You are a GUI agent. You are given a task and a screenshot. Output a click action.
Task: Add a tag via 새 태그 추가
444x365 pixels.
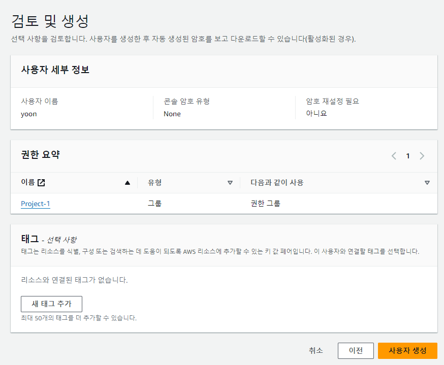click(51, 304)
